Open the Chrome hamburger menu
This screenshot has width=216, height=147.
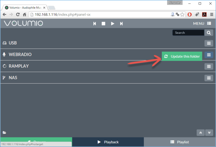coord(212,14)
